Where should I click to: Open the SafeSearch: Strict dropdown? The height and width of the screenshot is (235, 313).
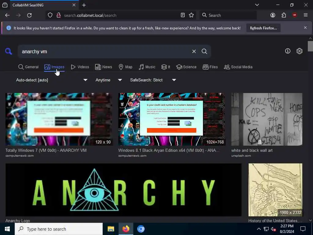click(153, 80)
